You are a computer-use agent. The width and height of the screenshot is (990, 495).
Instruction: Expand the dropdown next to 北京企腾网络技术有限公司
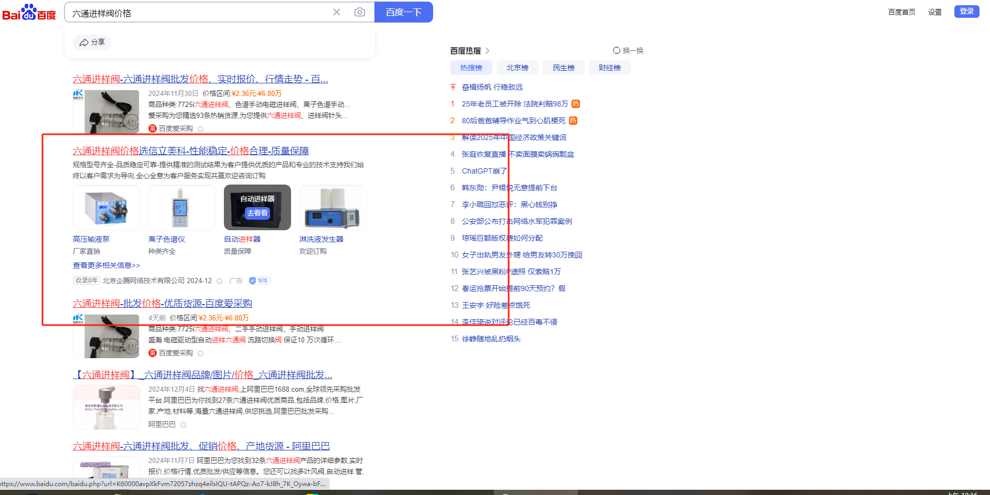click(x=220, y=281)
